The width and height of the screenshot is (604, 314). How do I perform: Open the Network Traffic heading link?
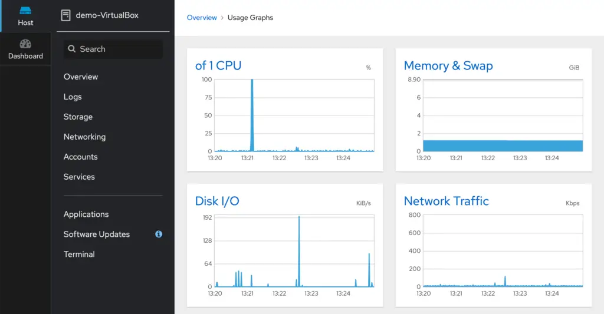(x=447, y=201)
